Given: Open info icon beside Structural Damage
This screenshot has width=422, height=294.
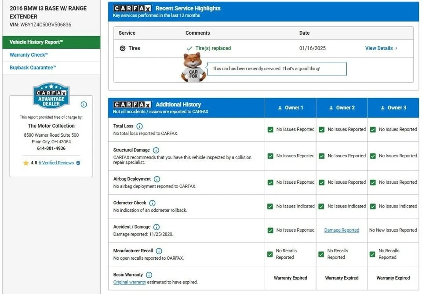Looking at the screenshot, I should coord(156,150).
